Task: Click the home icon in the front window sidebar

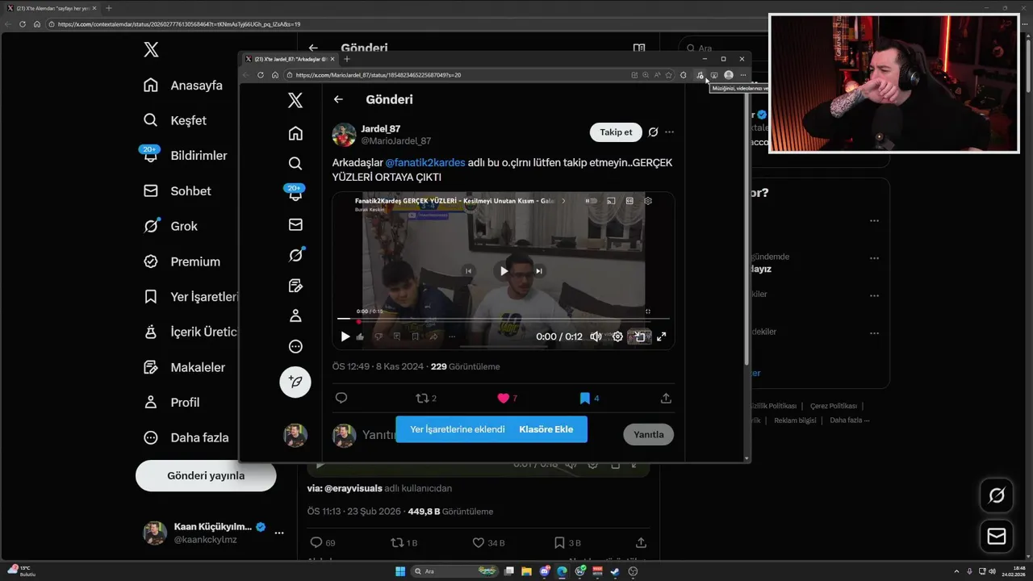Action: tap(295, 133)
